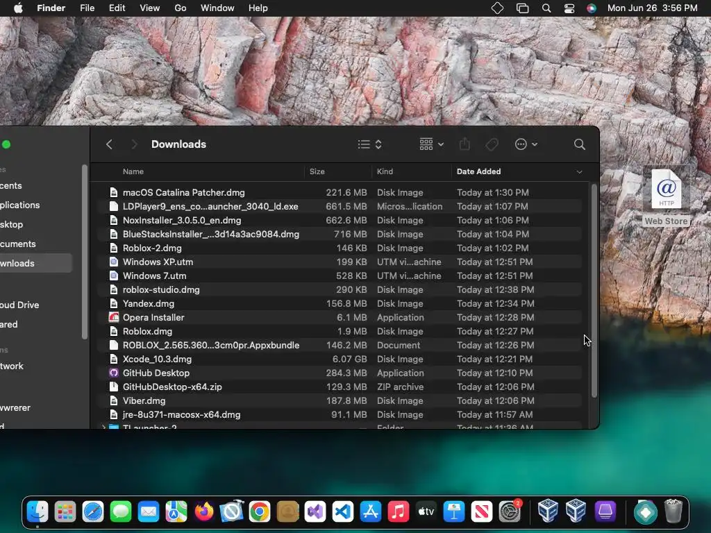Toggle Date Added sort direction chevron
The image size is (711, 533).
(x=579, y=172)
